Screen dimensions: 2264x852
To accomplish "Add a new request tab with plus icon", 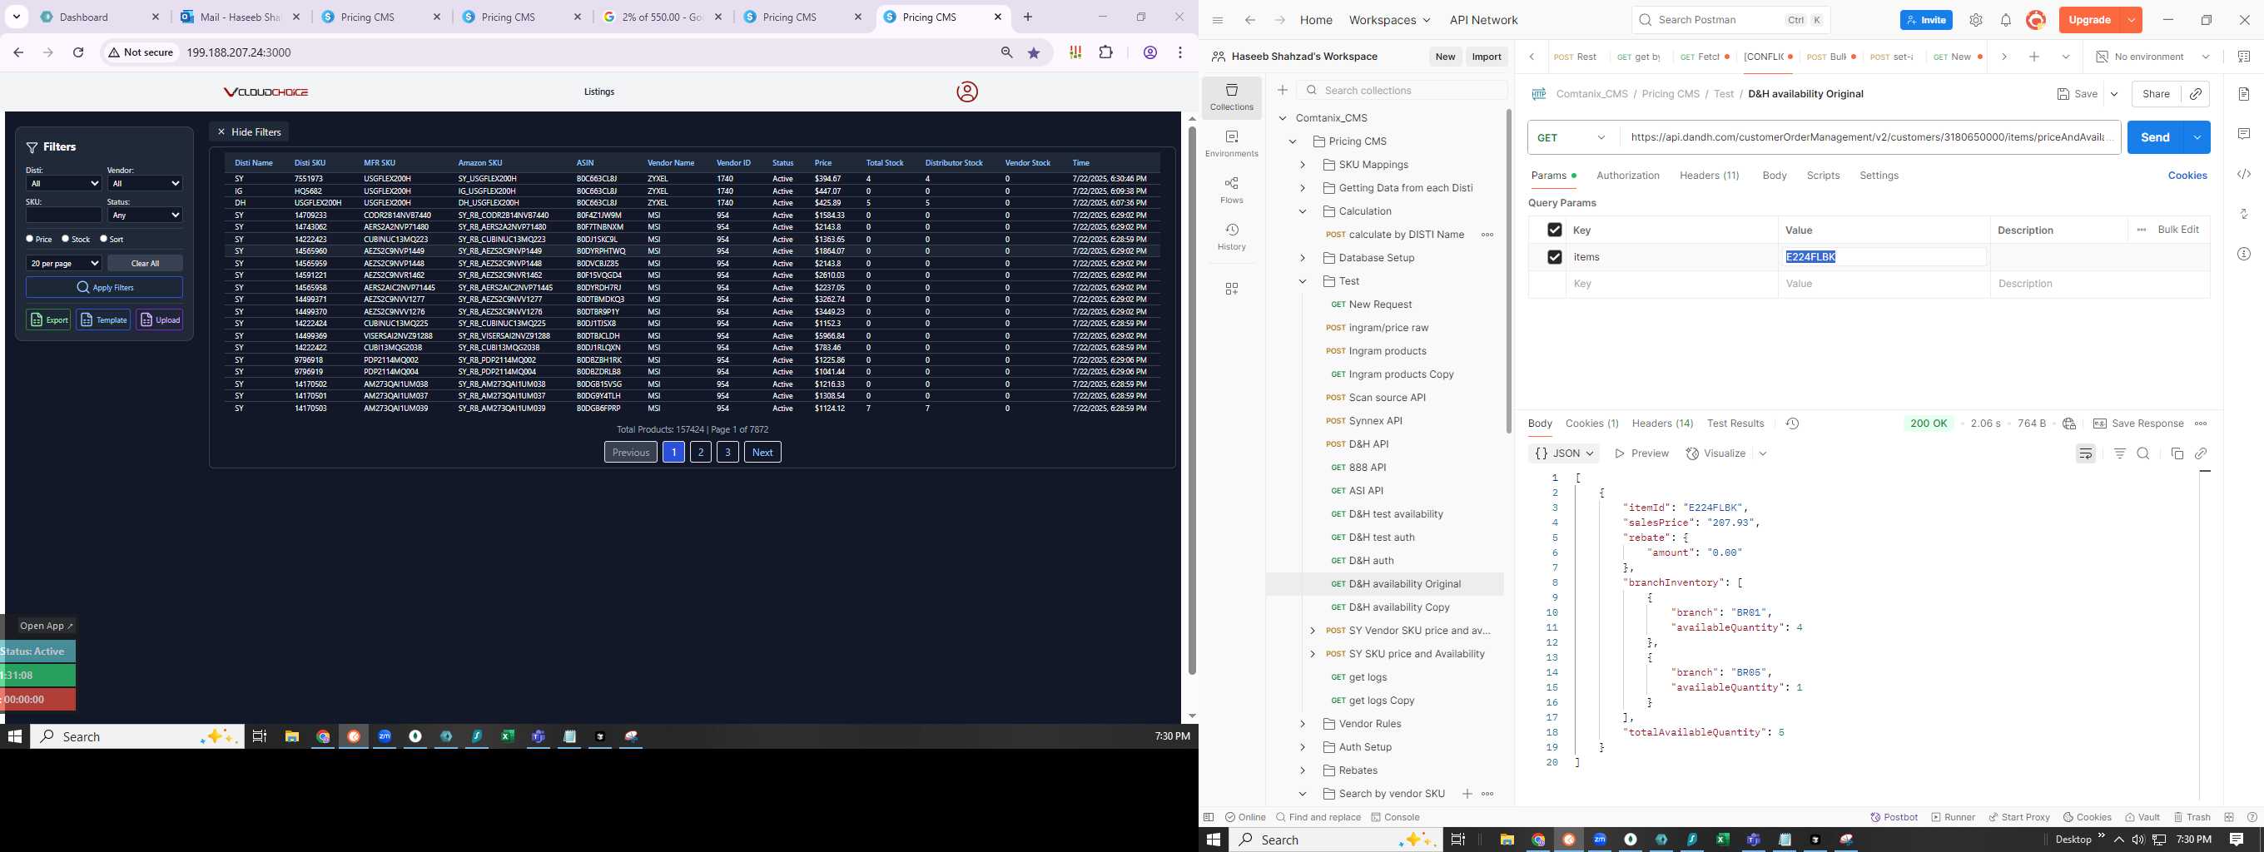I will [x=2033, y=57].
